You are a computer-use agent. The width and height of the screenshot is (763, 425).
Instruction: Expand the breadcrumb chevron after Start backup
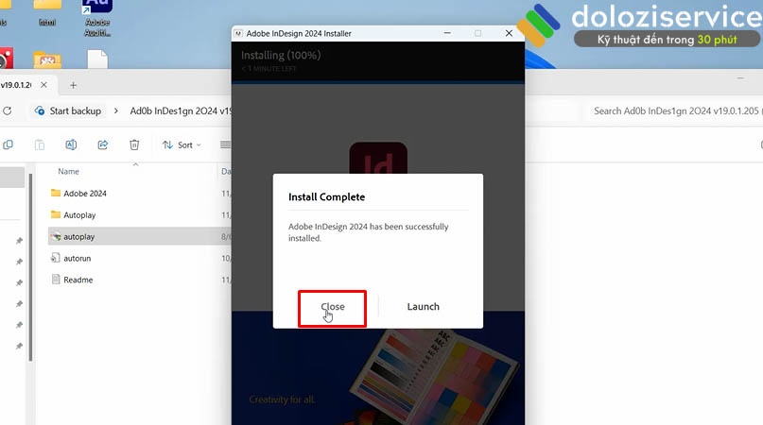coord(115,110)
